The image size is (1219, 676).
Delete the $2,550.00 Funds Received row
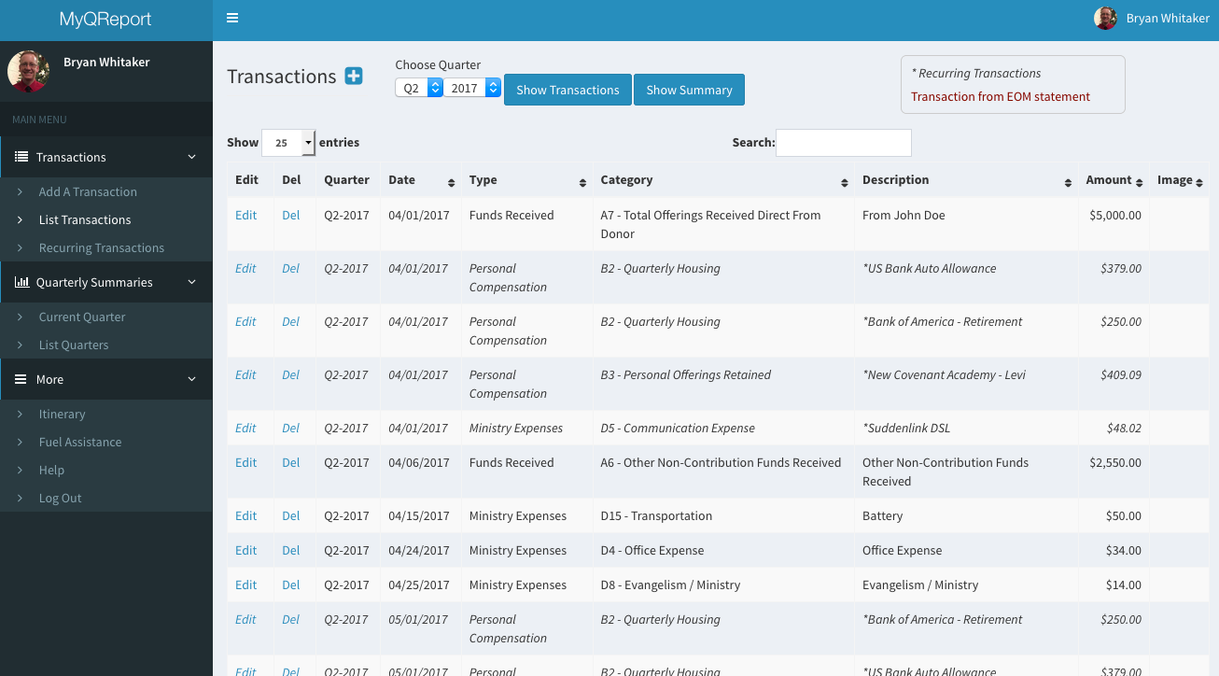click(x=291, y=462)
